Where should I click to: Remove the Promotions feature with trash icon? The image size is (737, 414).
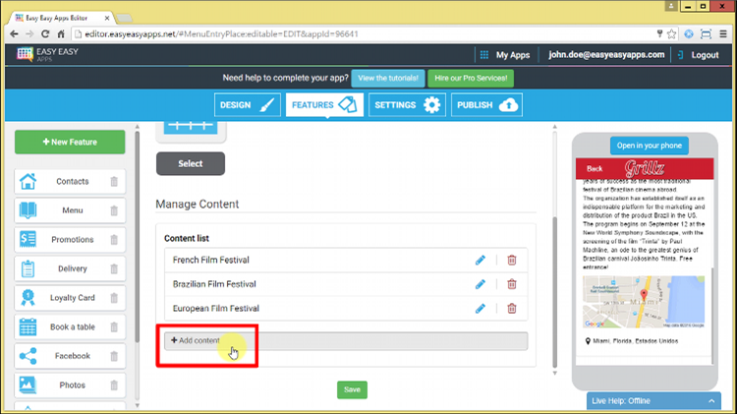pos(114,240)
